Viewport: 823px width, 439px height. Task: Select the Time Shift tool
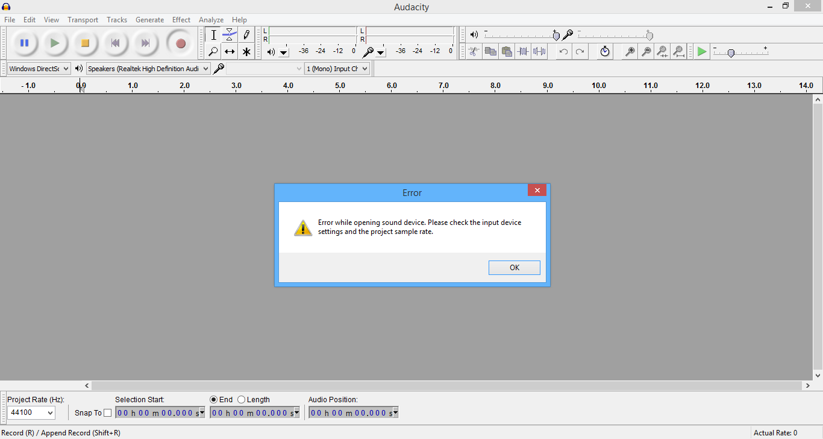click(x=230, y=51)
